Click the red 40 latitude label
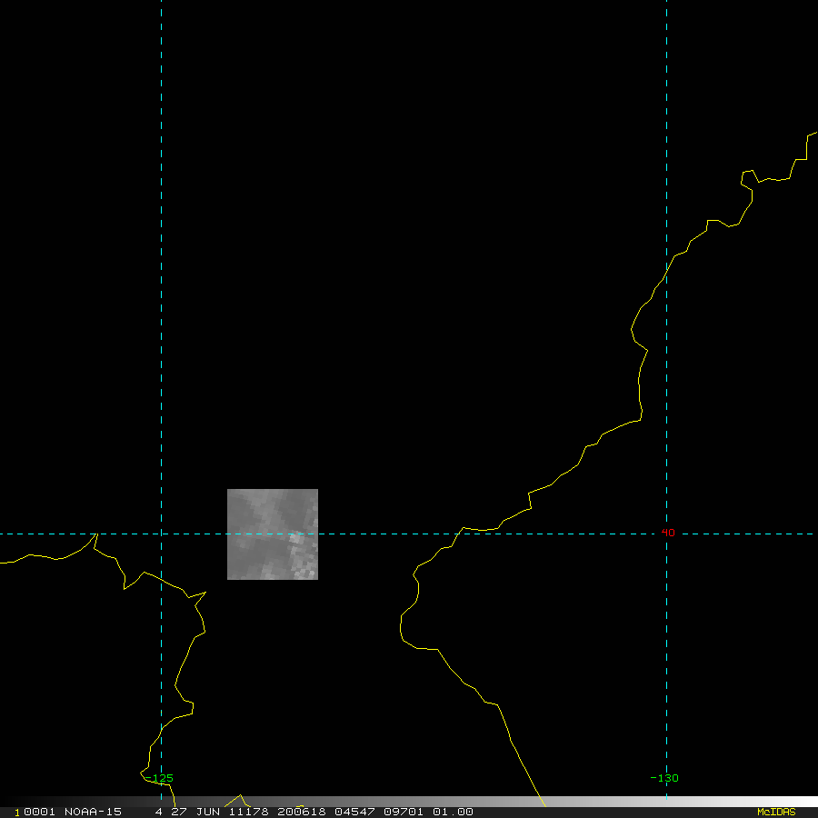 click(669, 533)
